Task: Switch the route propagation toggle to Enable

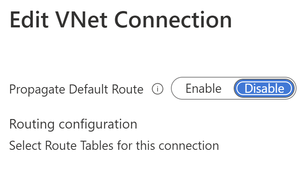Action: coord(203,89)
